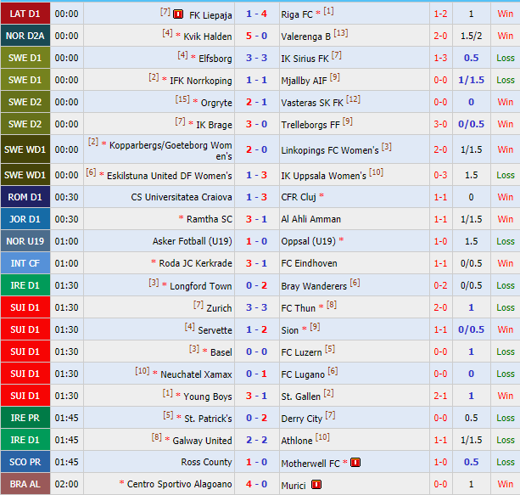Click the red card icon beside Murici

pos(316,485)
